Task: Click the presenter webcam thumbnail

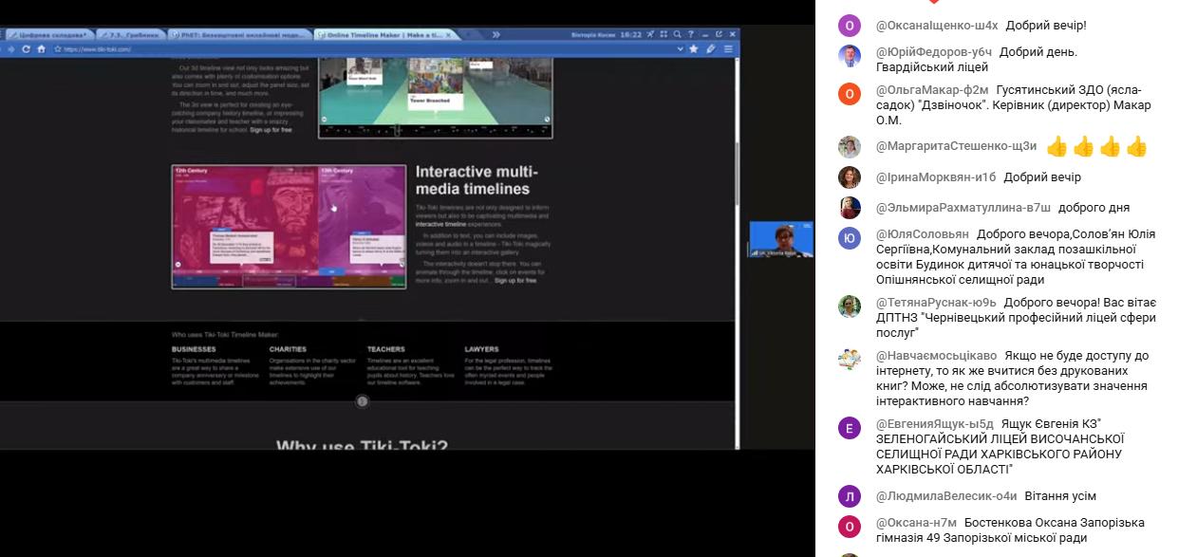Action: click(x=780, y=239)
